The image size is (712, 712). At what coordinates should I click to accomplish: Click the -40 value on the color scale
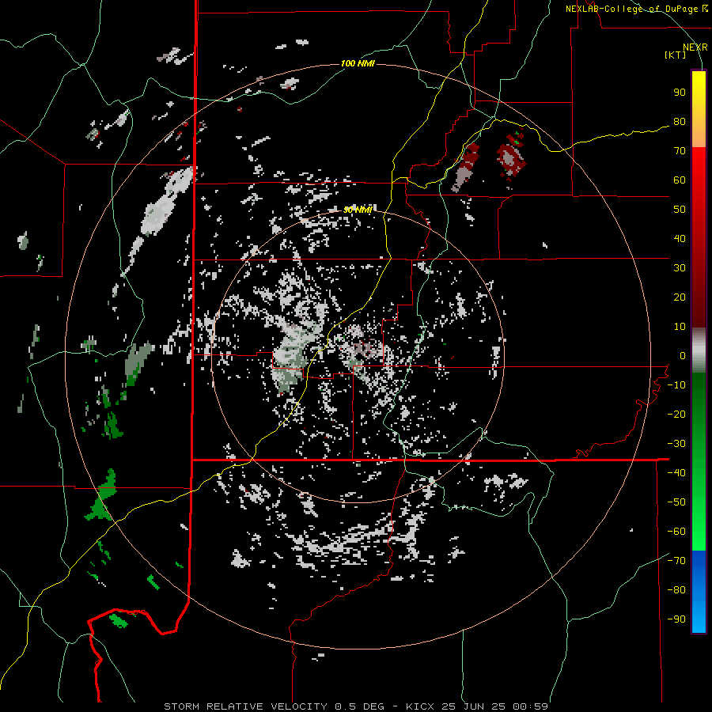tap(676, 473)
